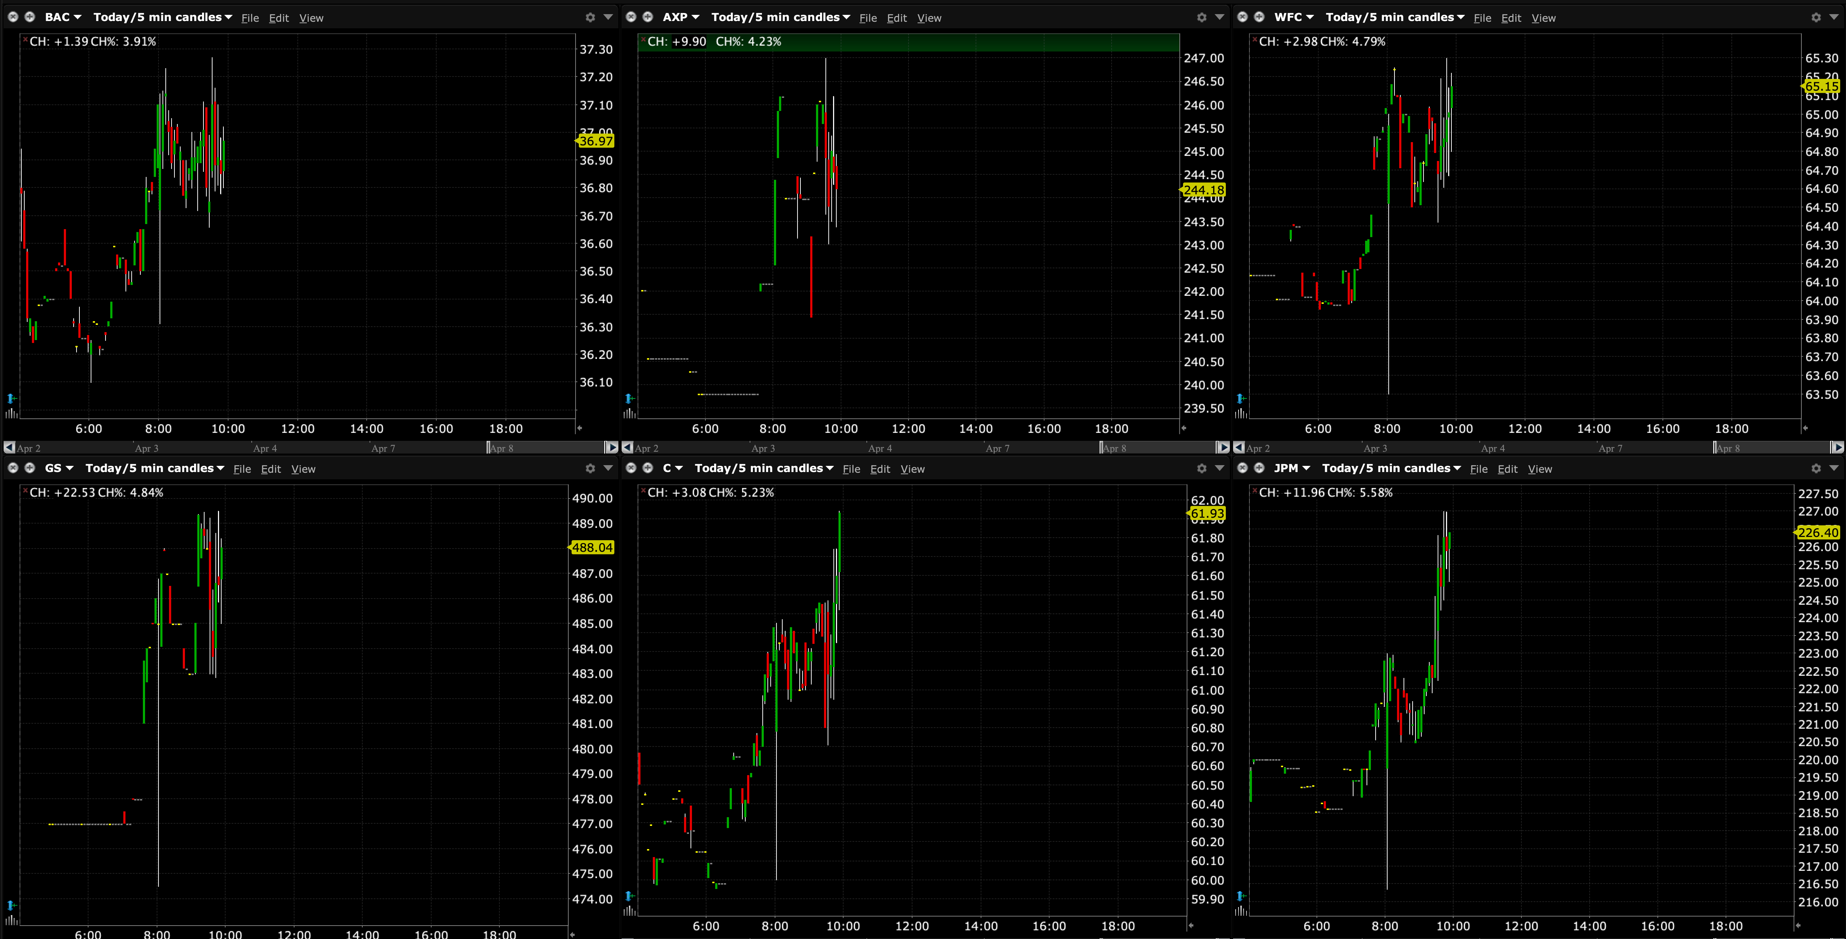Click the plus button beside GS ticker
This screenshot has height=939, width=1846.
tap(29, 468)
